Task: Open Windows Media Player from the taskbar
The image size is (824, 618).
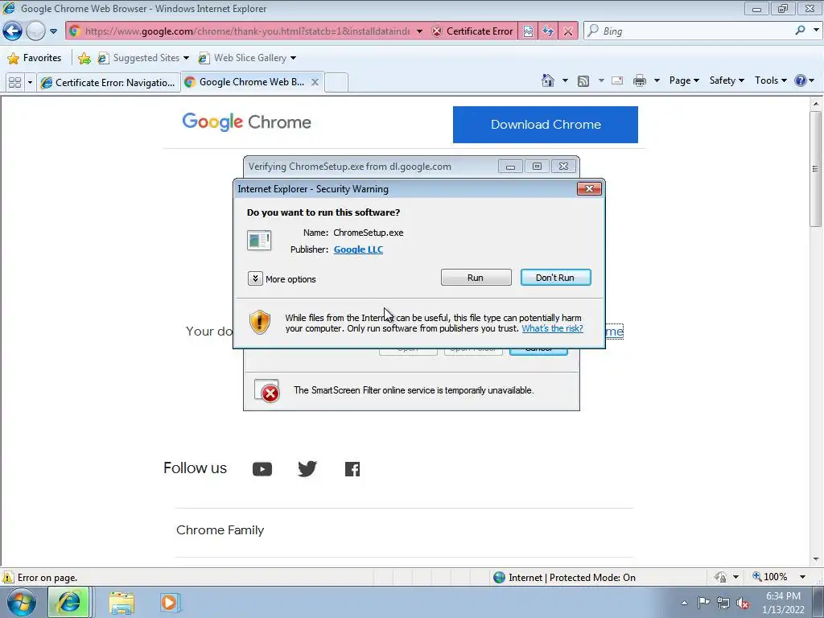Action: pyautogui.click(x=169, y=602)
